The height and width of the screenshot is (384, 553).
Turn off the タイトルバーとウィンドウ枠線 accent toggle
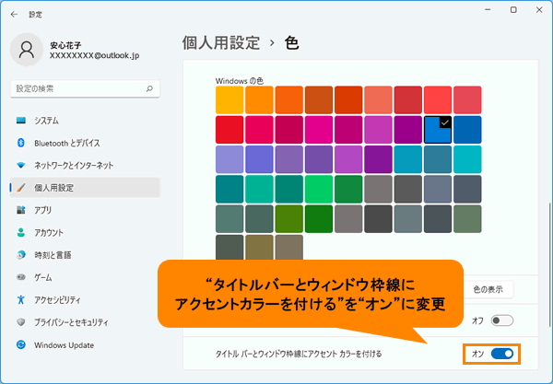point(501,354)
